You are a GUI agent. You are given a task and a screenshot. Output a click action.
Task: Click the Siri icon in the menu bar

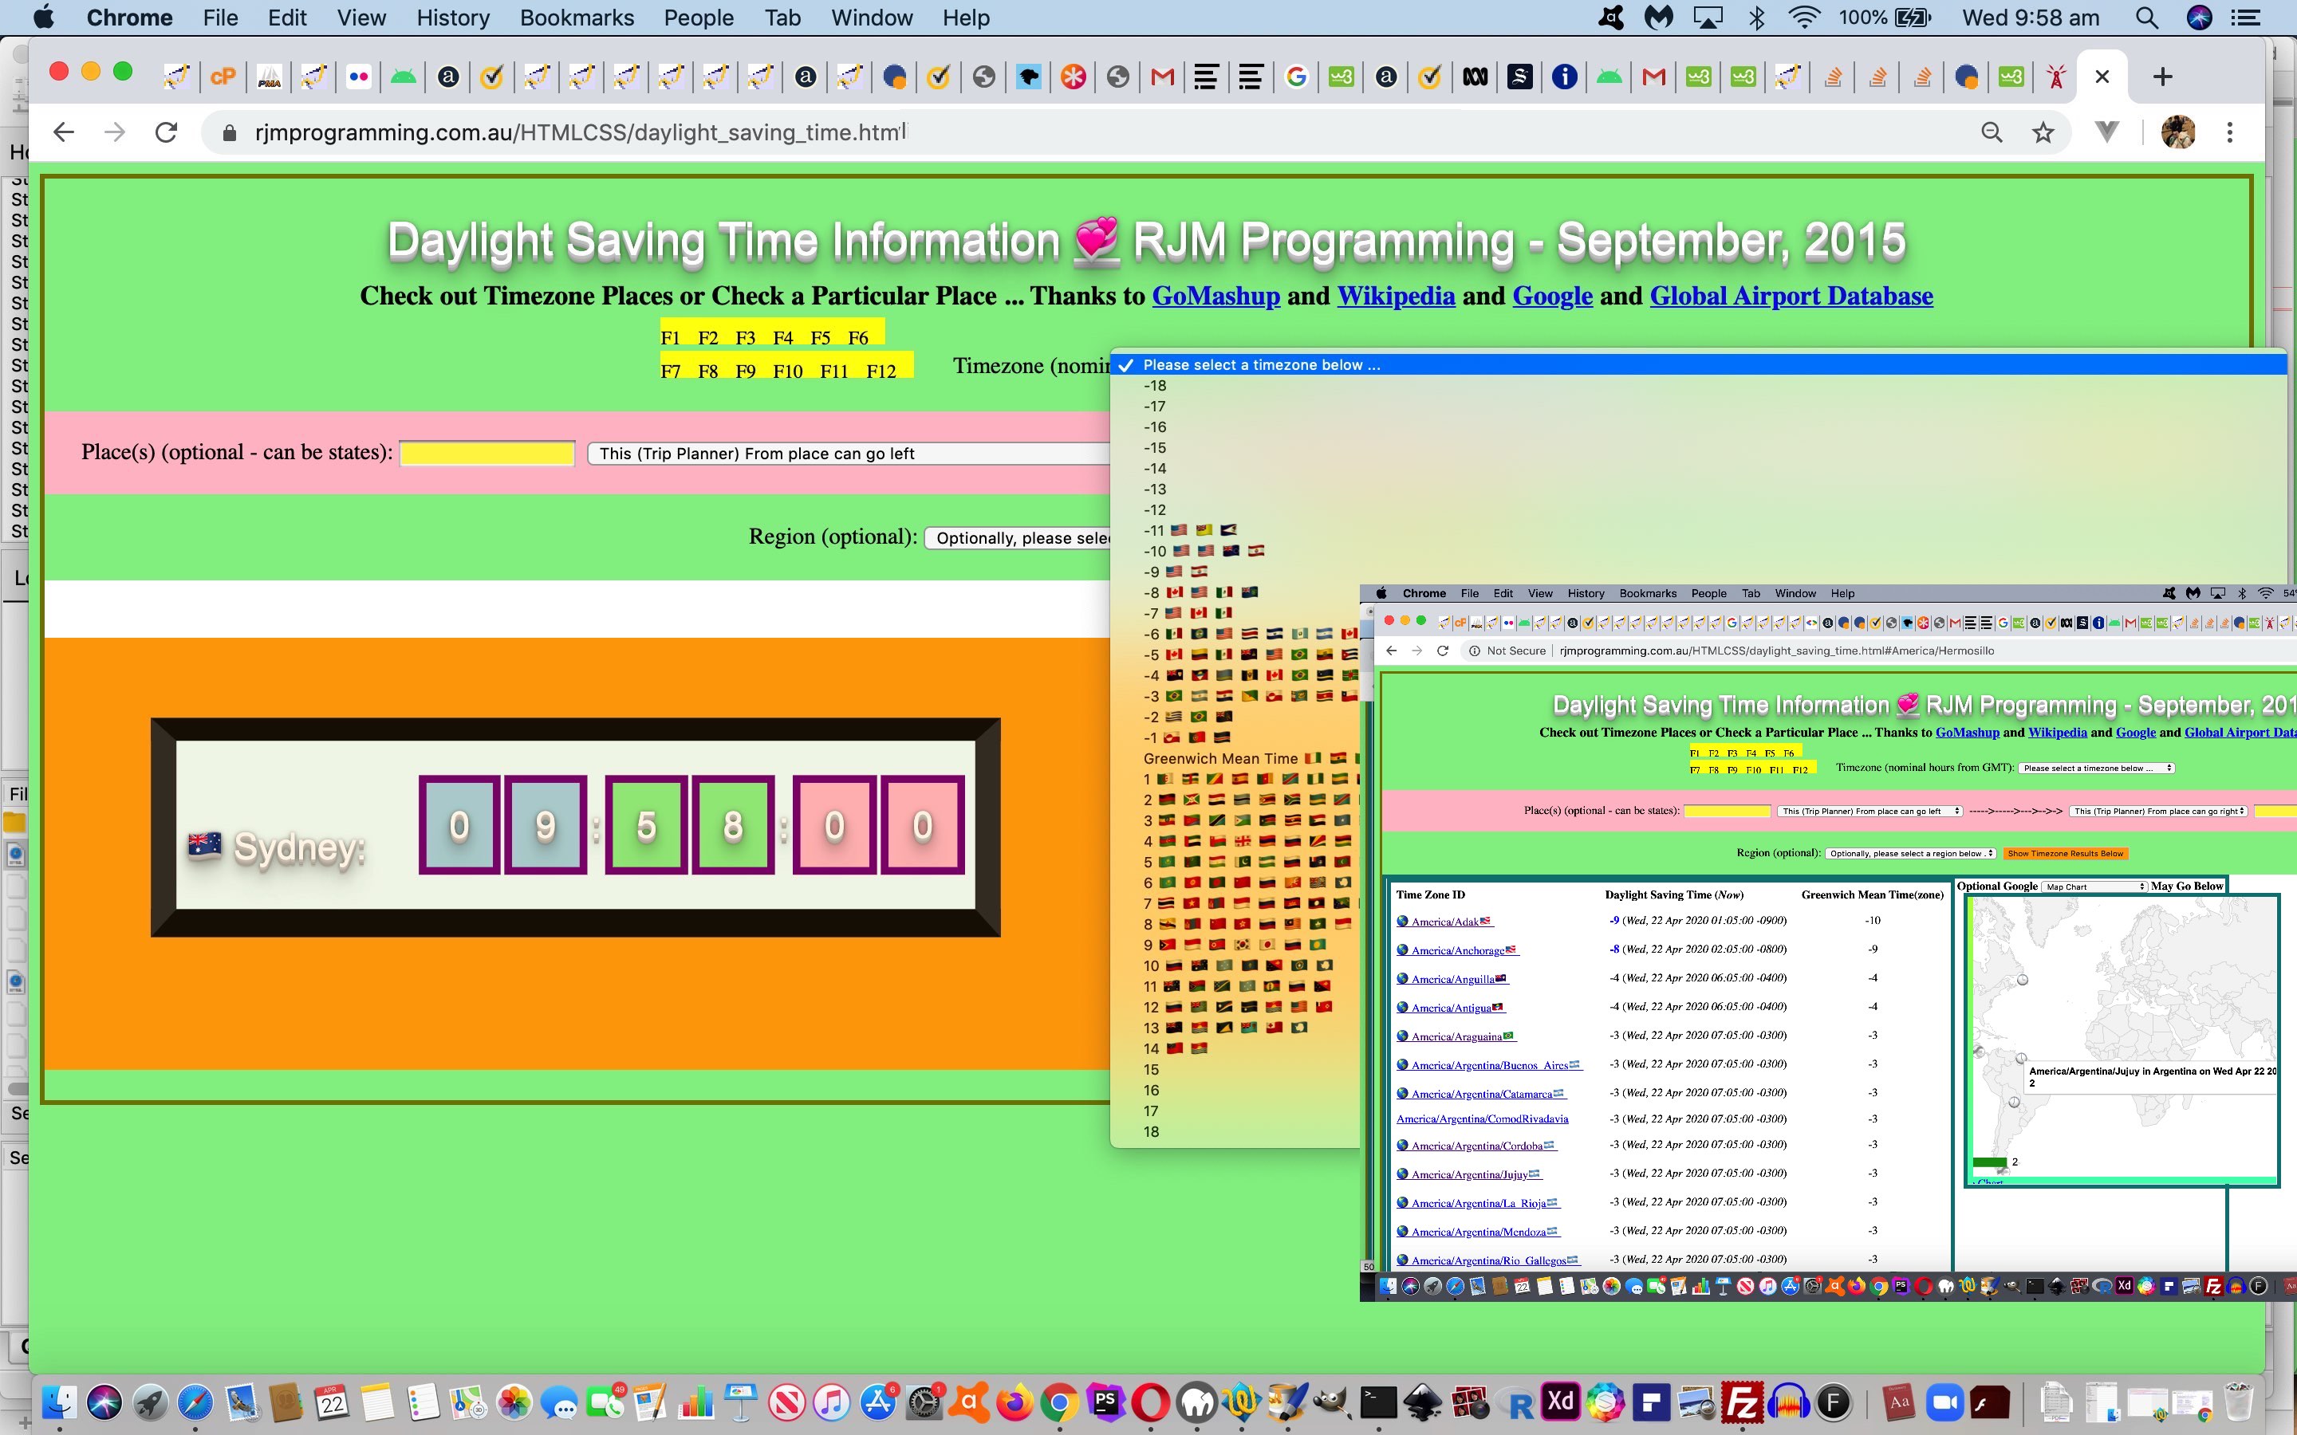(2199, 17)
